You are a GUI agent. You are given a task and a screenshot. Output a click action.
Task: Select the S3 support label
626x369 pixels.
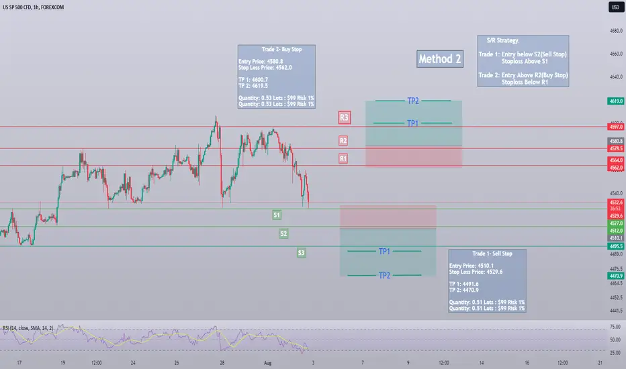[302, 252]
